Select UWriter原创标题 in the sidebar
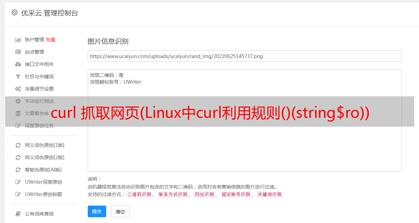This screenshot has width=419, height=223. [43, 194]
